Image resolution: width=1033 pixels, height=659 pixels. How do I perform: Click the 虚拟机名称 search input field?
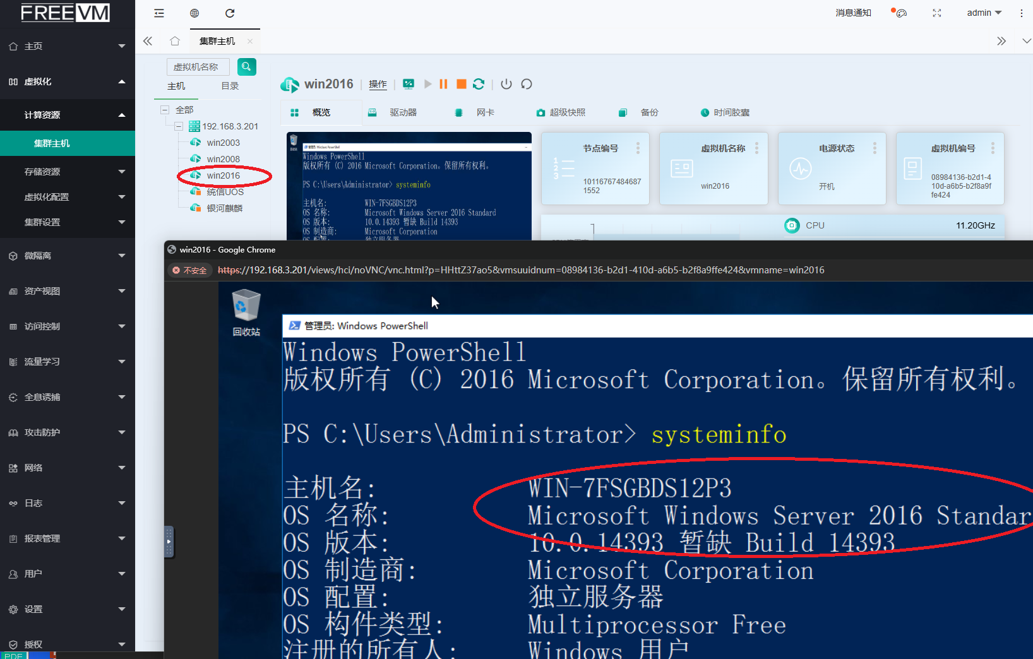click(198, 67)
